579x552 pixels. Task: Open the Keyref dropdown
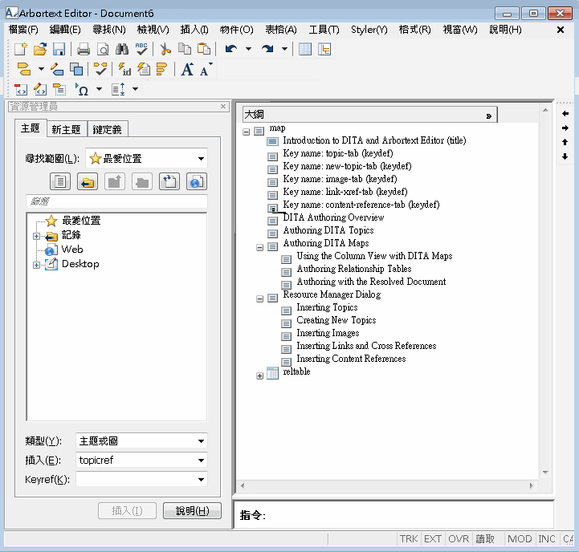click(201, 479)
